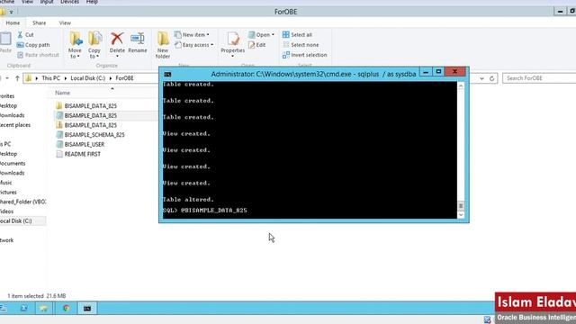Screen dimensions: 576x324
Task: Expand the Local Disk (C:) breadcrumb arrow
Action: 110,78
